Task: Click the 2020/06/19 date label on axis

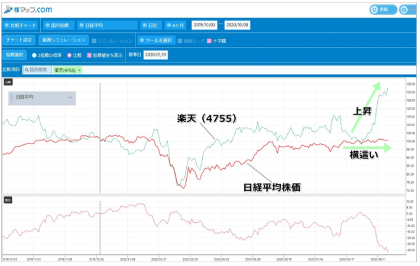Action: 284,259
